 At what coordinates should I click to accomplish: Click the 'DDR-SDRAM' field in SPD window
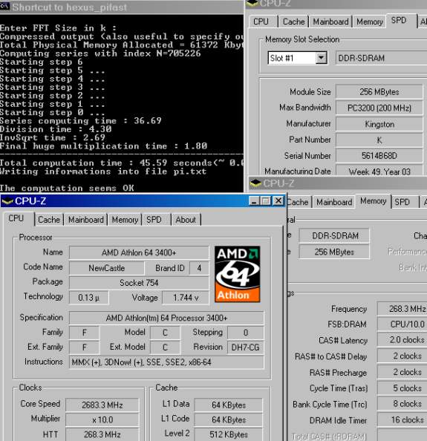click(381, 58)
